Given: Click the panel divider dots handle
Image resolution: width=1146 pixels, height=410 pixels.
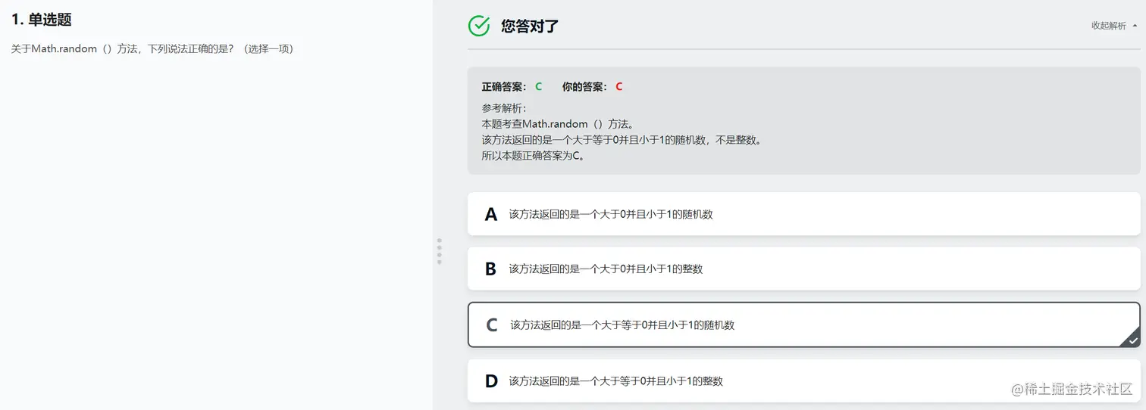Looking at the screenshot, I should click(x=440, y=251).
